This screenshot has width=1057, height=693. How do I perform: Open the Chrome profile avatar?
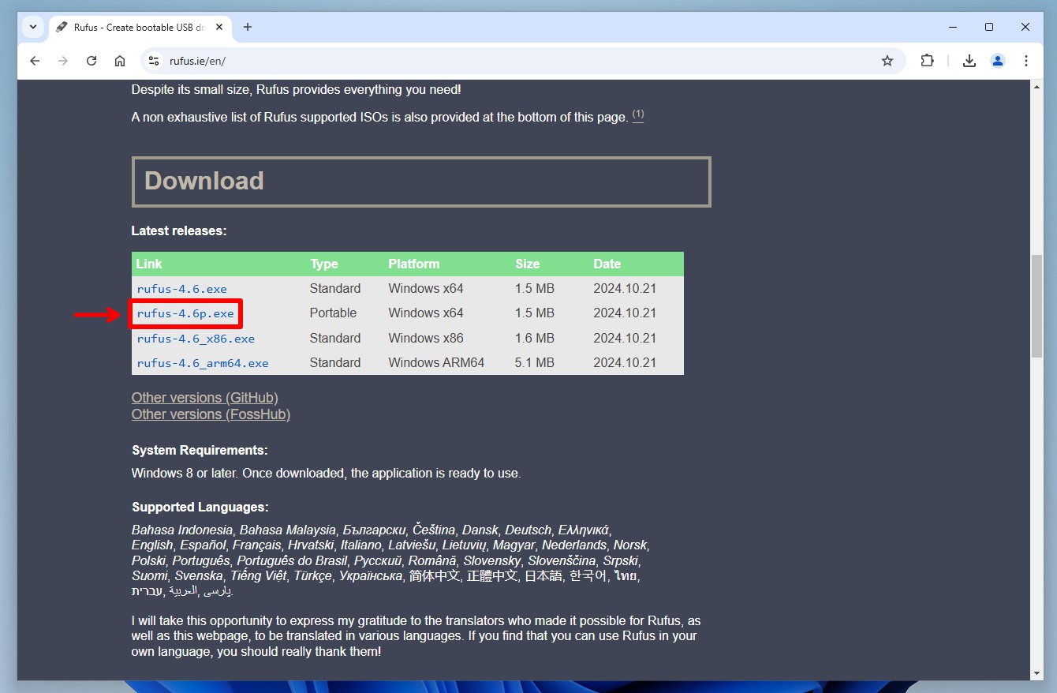[998, 61]
